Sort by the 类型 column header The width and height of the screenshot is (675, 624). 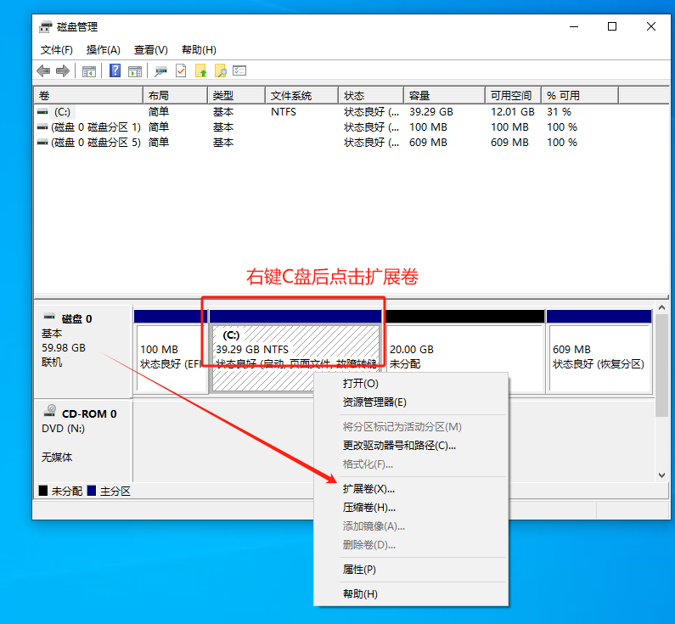coord(236,96)
